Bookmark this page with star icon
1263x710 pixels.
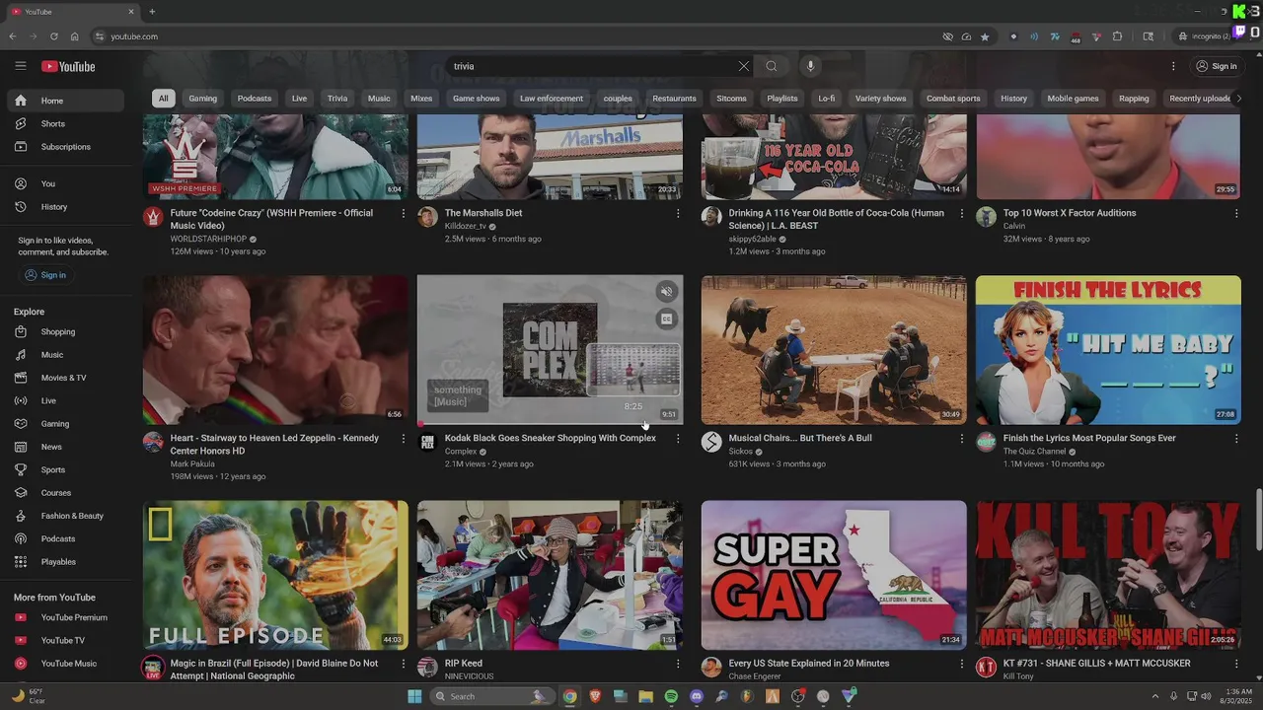(x=985, y=36)
